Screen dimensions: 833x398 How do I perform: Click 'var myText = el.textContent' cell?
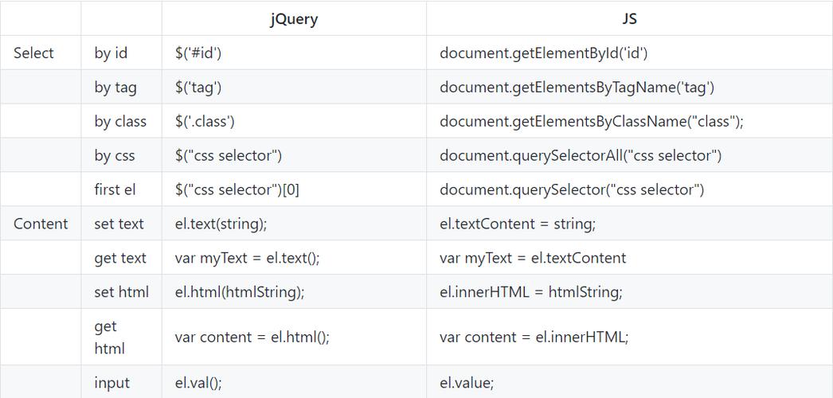coord(629,257)
